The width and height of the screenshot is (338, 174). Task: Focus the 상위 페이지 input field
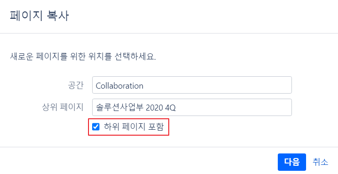192,107
